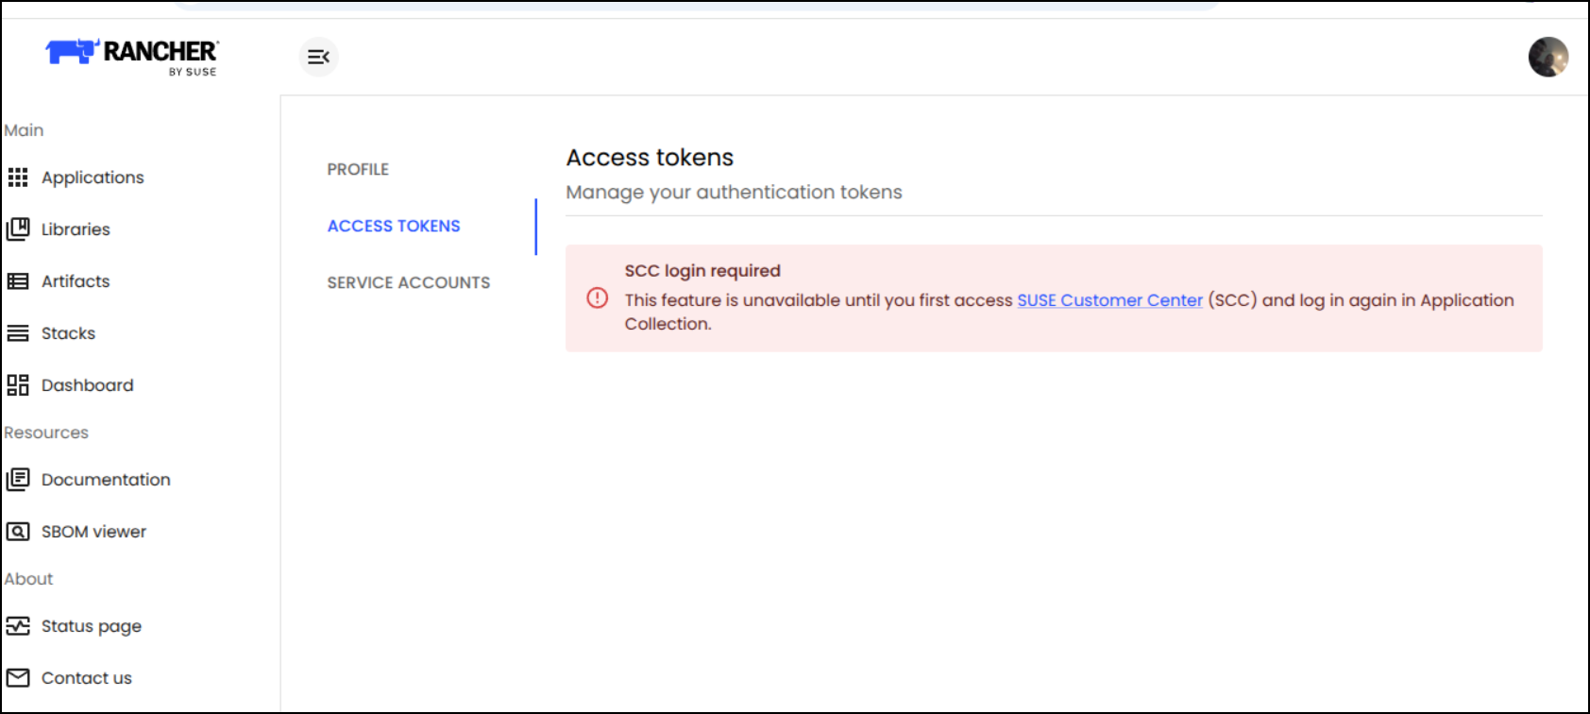The width and height of the screenshot is (1590, 714).
Task: Select the Access Tokens tab
Action: 394,226
